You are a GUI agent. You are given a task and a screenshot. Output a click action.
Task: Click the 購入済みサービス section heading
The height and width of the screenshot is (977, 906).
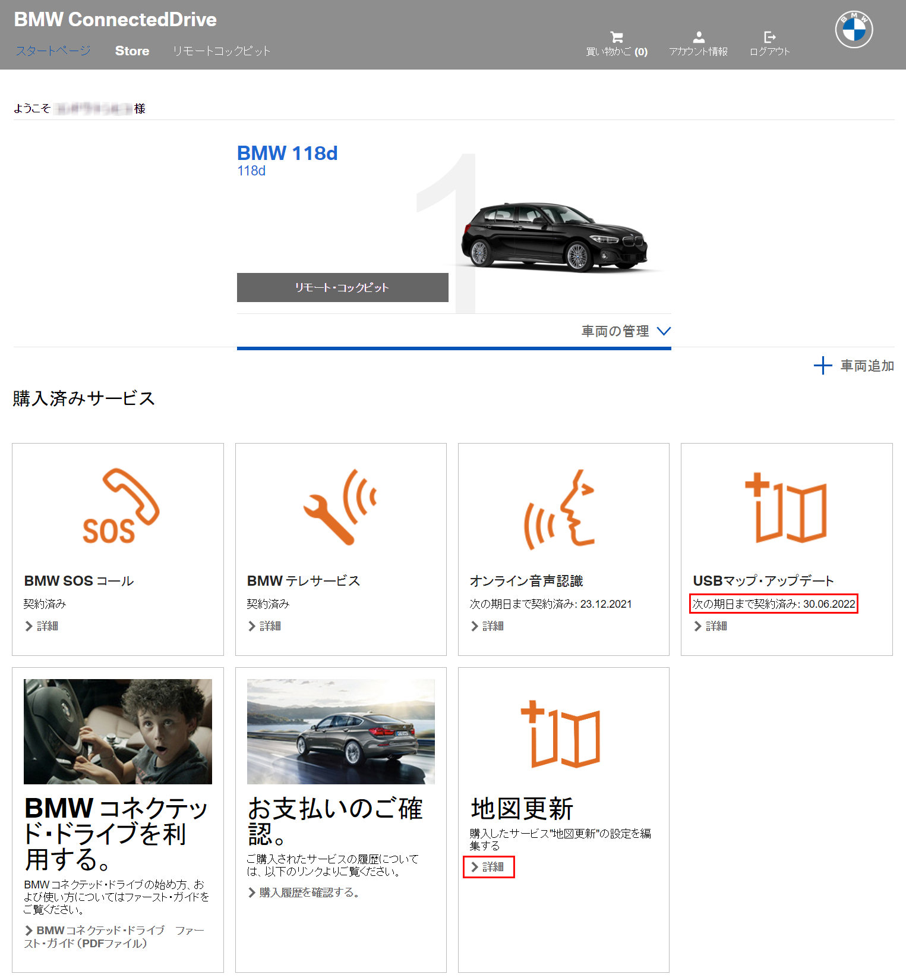[84, 398]
